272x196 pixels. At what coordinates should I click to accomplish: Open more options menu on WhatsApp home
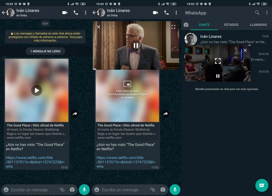pyautogui.click(x=267, y=13)
